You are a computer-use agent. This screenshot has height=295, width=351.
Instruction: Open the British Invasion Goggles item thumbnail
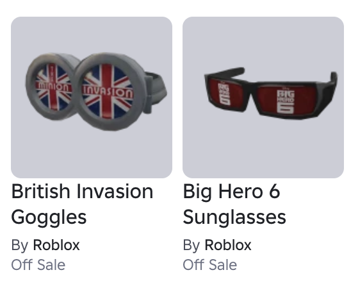point(92,97)
